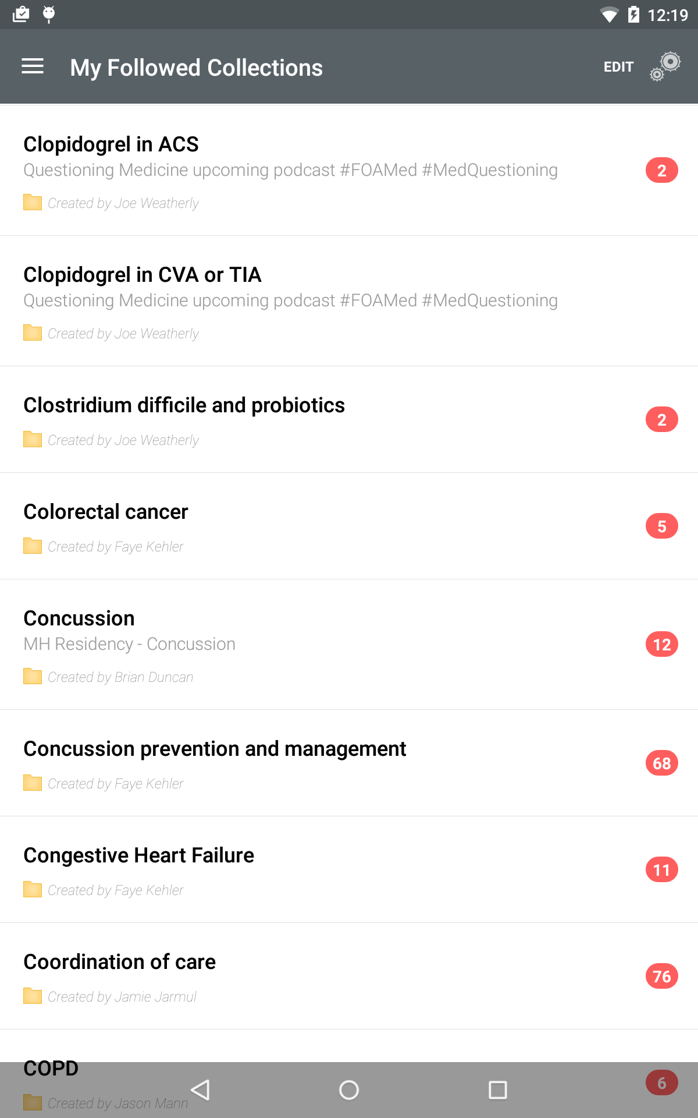
Task: Tap the folder icon under Clopidogrel in ACS
Action: pyautogui.click(x=33, y=203)
